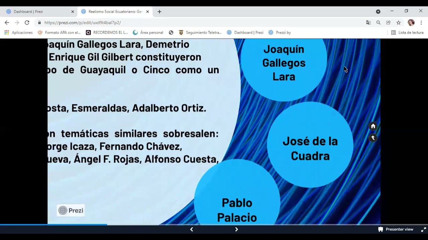The height and width of the screenshot is (240, 428).
Task: Restore down the Chrome window
Action: tap(406, 11)
